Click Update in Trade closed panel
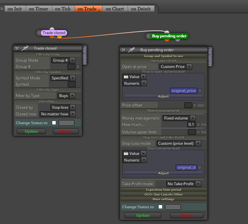 31,131
